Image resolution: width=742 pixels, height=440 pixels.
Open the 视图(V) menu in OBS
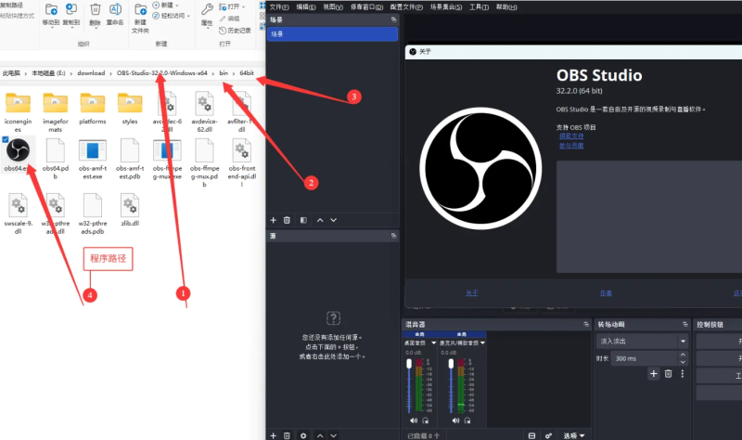click(x=333, y=7)
